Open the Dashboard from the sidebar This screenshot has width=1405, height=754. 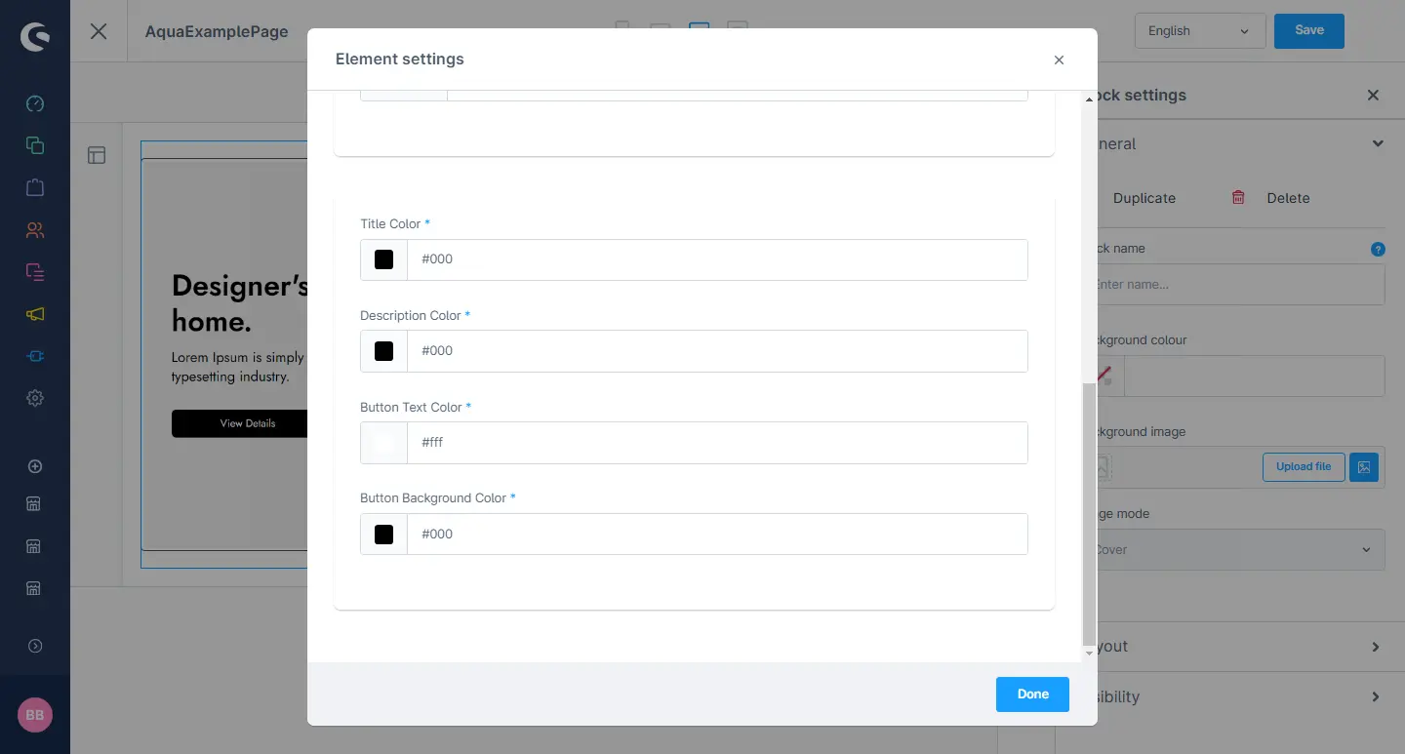coord(35,103)
